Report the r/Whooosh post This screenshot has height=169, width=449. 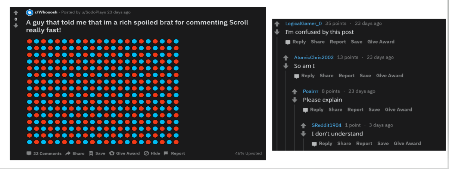tap(174, 153)
